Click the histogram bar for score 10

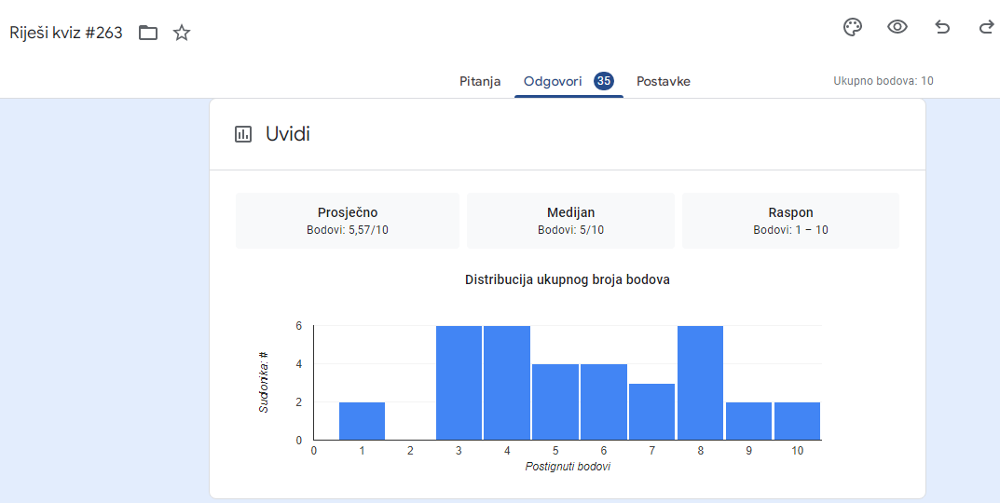click(797, 421)
